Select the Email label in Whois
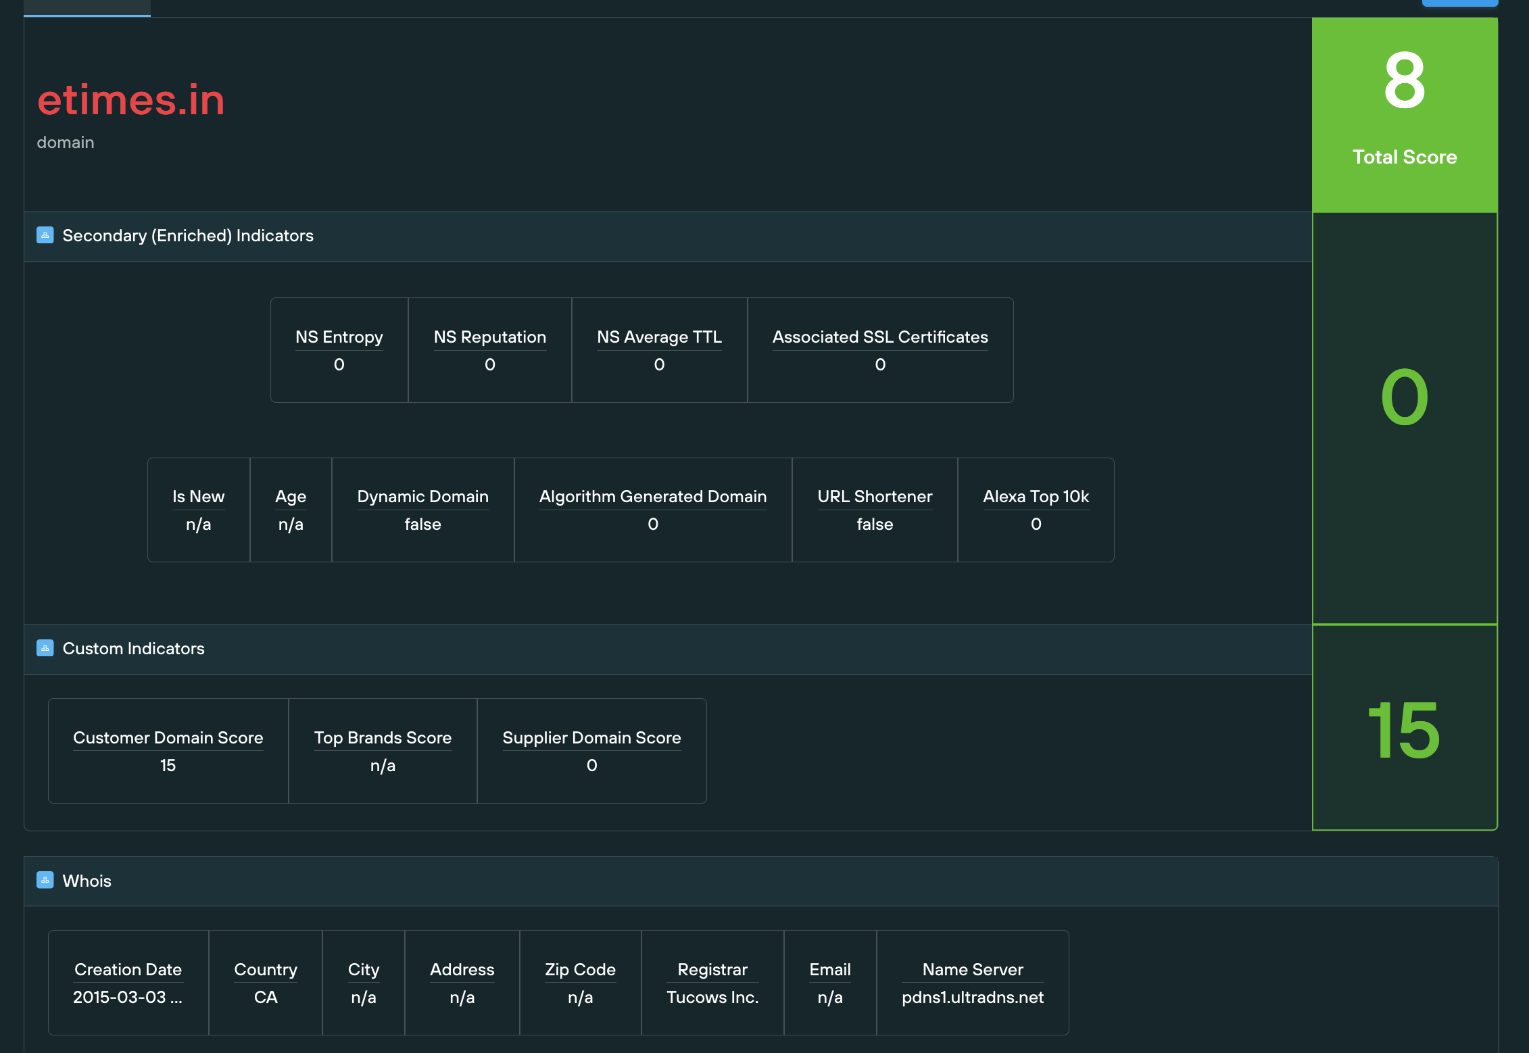Screen dimensions: 1529x1053 point(830,969)
